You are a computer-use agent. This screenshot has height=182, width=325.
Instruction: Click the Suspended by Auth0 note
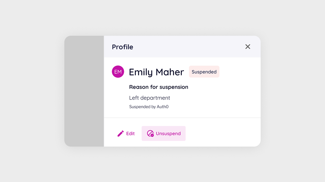(149, 107)
